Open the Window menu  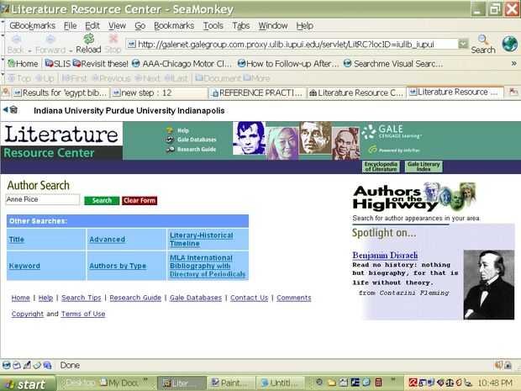pyautogui.click(x=273, y=25)
